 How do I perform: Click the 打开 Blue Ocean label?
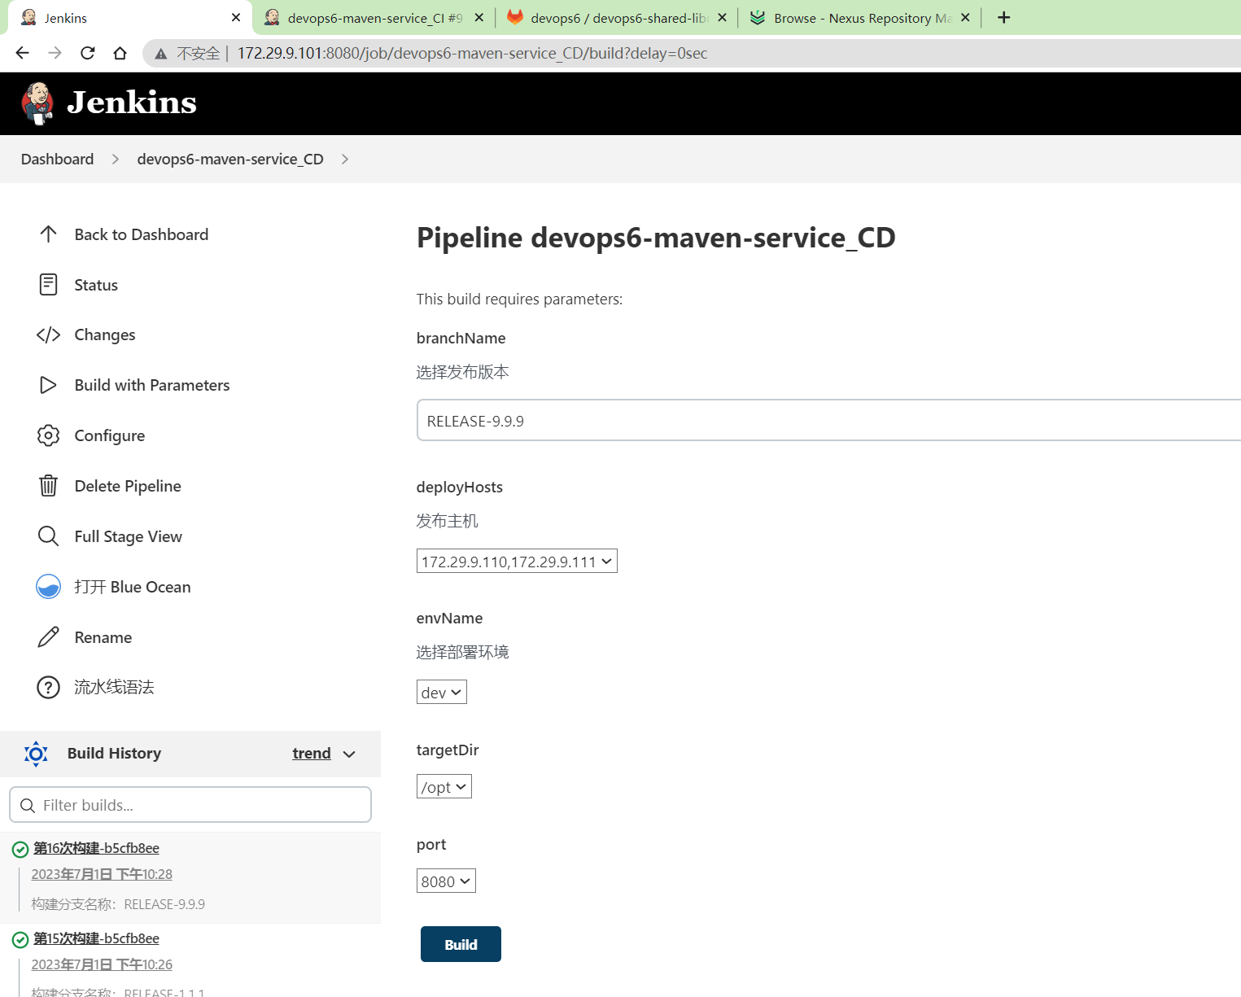[x=133, y=587]
